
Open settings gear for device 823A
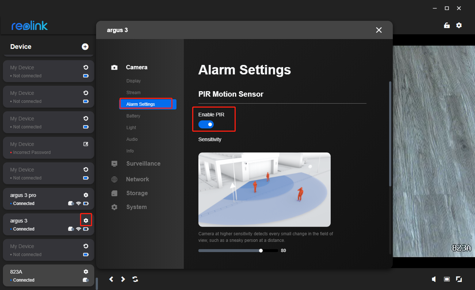pyautogui.click(x=86, y=271)
